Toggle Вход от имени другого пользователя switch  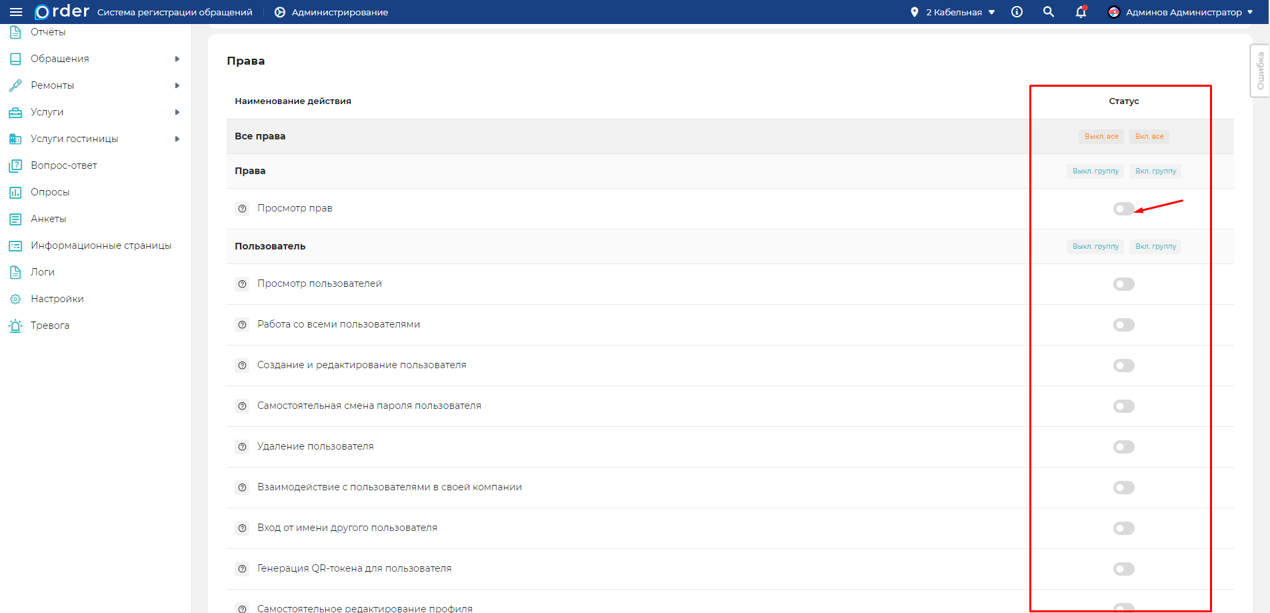1123,528
